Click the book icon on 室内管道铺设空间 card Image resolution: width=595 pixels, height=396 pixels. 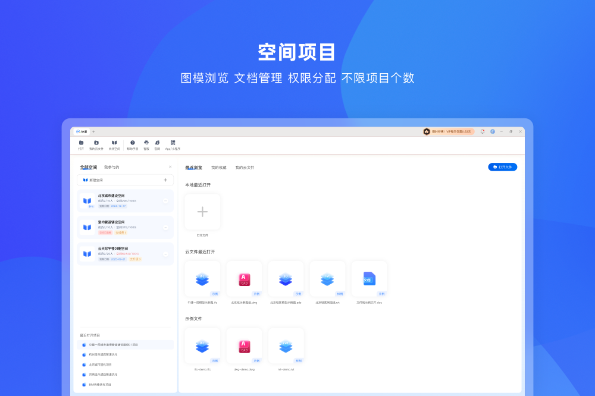[87, 227]
